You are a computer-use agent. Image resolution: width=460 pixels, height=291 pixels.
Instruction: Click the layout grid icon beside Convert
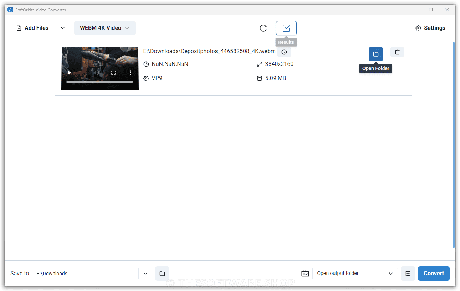(x=408, y=274)
